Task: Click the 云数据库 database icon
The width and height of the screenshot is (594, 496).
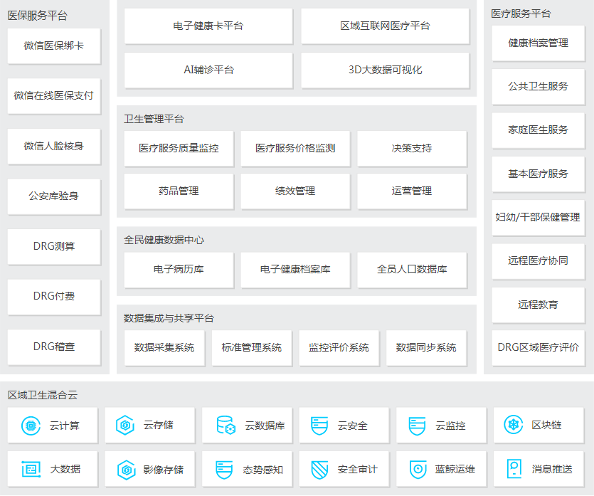Action: tap(226, 426)
